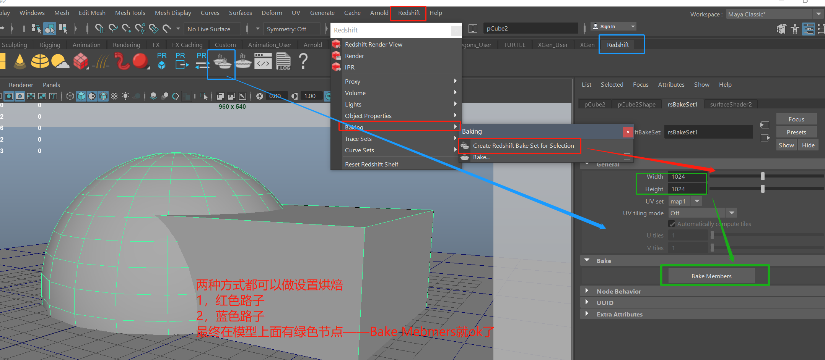Open the Symmetry Off dropdown
This screenshot has width=825, height=360.
[292, 29]
